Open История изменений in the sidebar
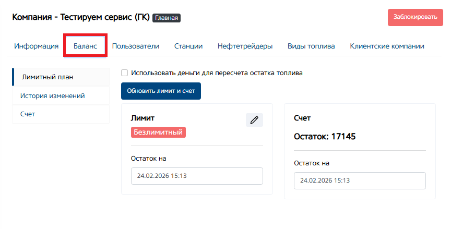 click(53, 96)
